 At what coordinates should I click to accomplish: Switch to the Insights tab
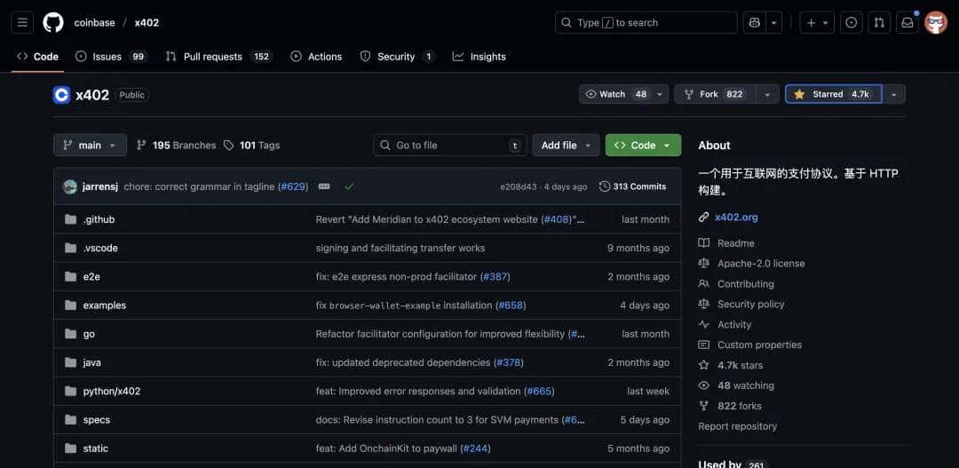(479, 56)
